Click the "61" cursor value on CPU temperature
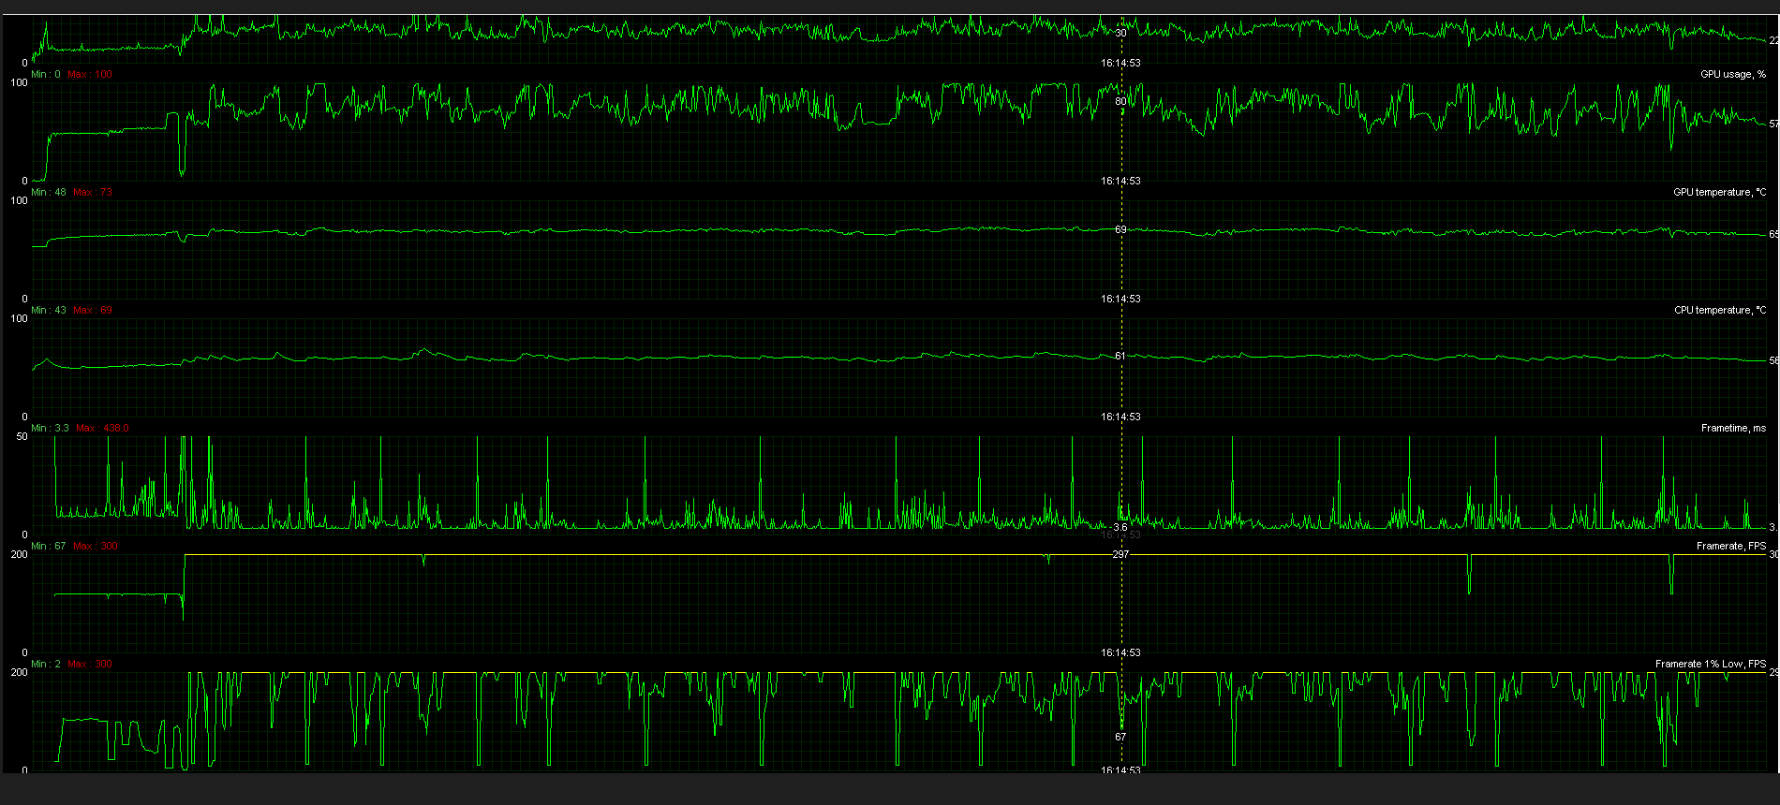This screenshot has width=1780, height=805. [1121, 356]
